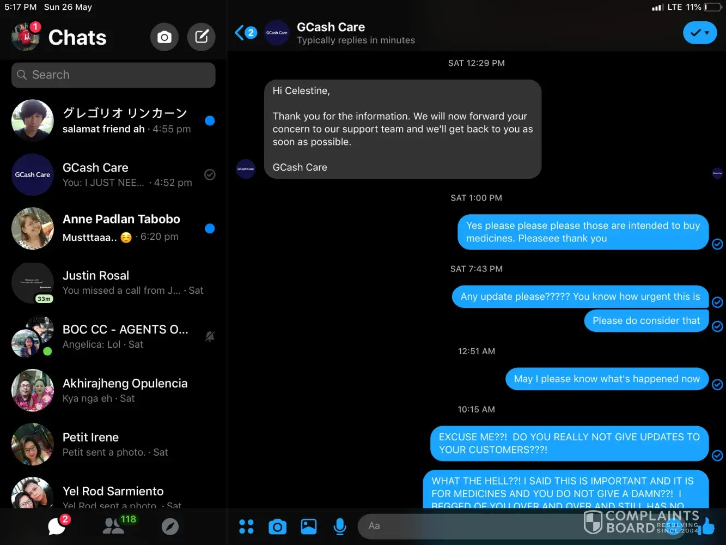Open Petit Irene's profile photo
The image size is (726, 545).
pyautogui.click(x=33, y=444)
